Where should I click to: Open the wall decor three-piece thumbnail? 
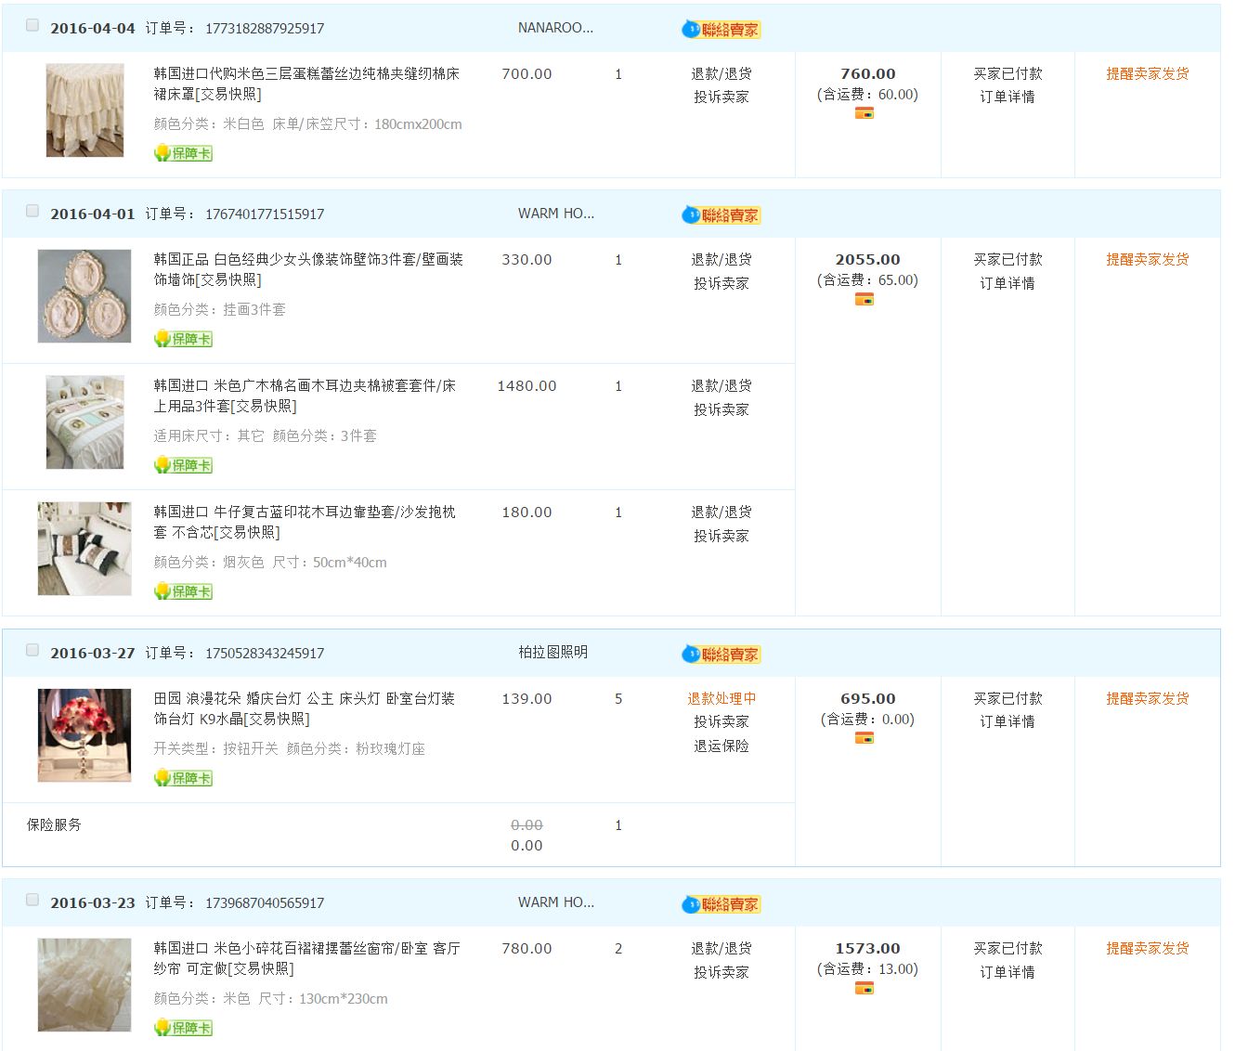84,296
